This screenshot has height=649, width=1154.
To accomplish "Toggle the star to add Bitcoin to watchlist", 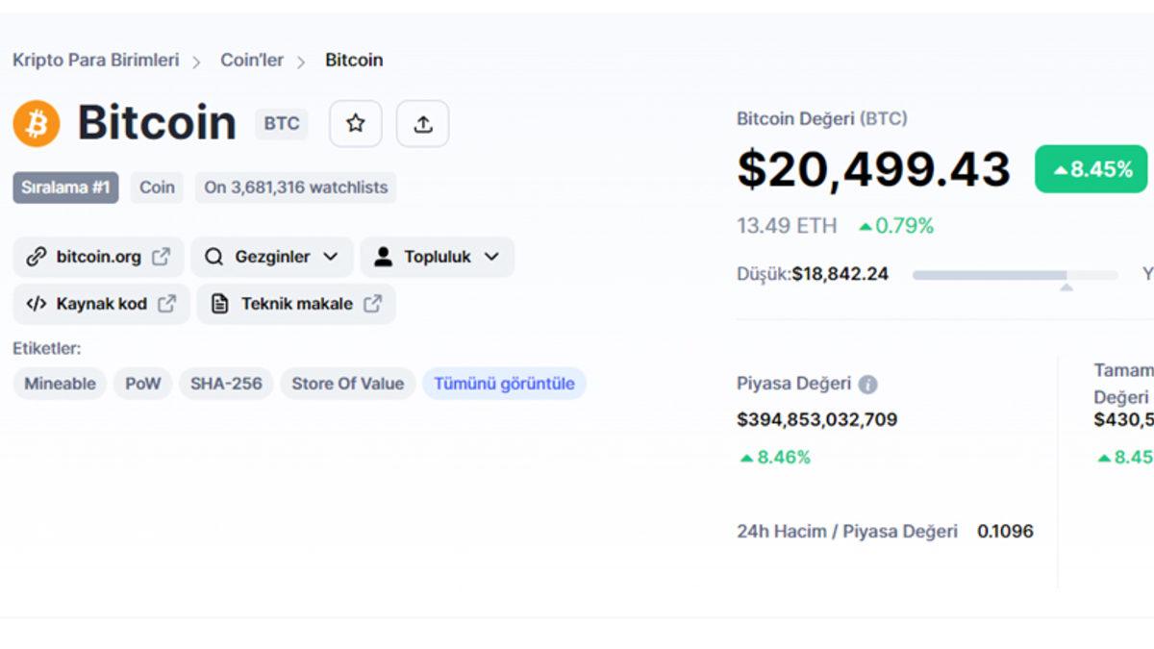I will (x=356, y=123).
